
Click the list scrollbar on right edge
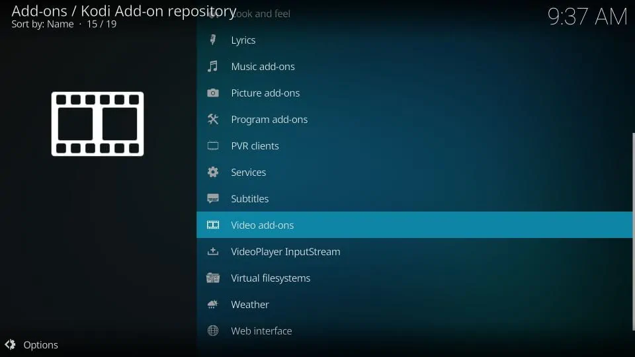point(634,231)
